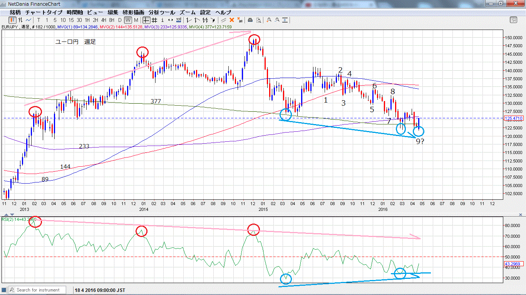The image size is (526, 295).
Task: Click the info (i) icon
Action: (x=162, y=20)
